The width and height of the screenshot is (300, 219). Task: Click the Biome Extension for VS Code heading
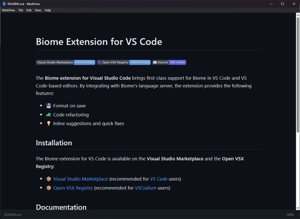[x=99, y=42]
